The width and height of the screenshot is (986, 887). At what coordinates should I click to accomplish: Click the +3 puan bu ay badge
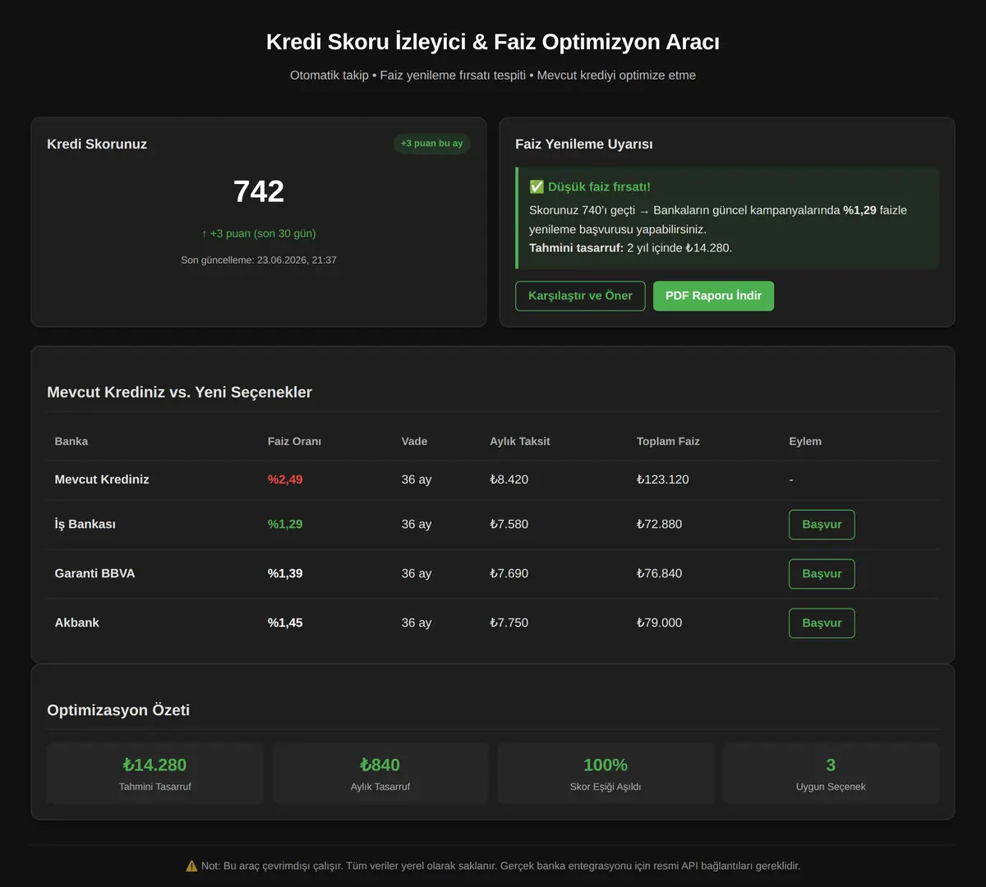(431, 144)
